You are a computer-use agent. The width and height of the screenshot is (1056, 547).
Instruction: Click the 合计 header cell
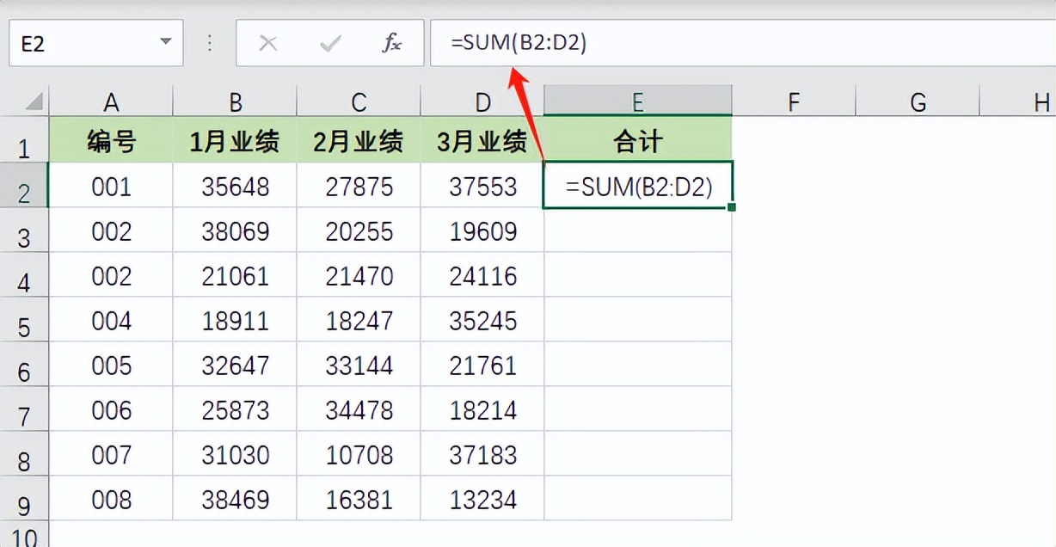[x=638, y=141]
